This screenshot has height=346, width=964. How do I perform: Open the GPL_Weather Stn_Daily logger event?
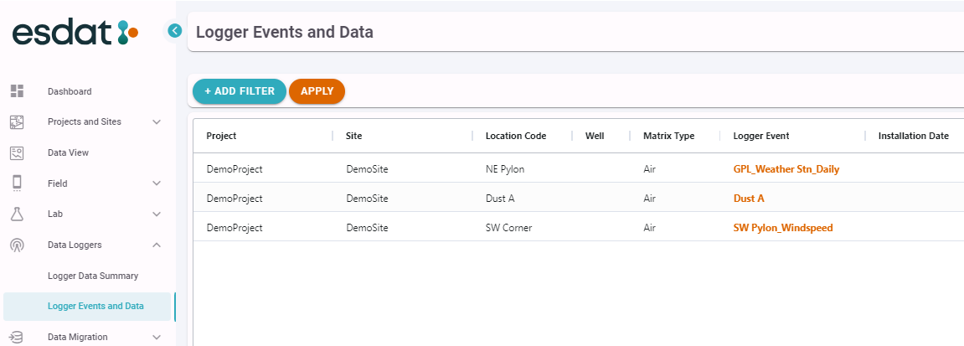[x=786, y=169]
